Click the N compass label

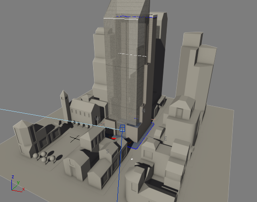(x=143, y=111)
